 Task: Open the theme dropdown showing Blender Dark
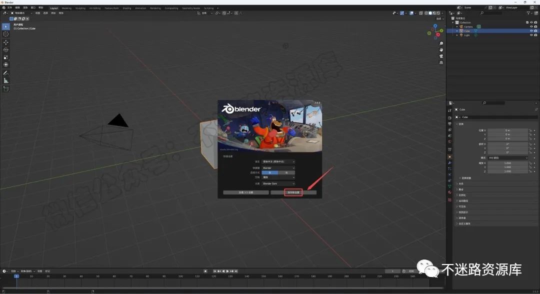[x=278, y=183]
